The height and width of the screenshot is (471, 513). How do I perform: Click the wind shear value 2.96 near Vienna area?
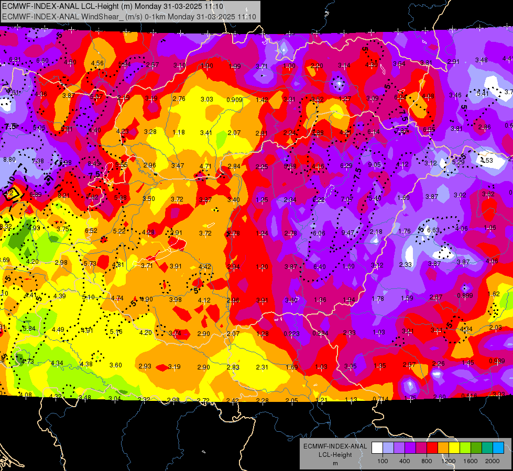pyautogui.click(x=149, y=165)
